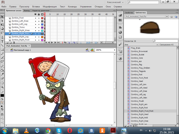Close the PvZ_Animated_Test.fla document tab
The image size is (179, 134).
point(29,46)
